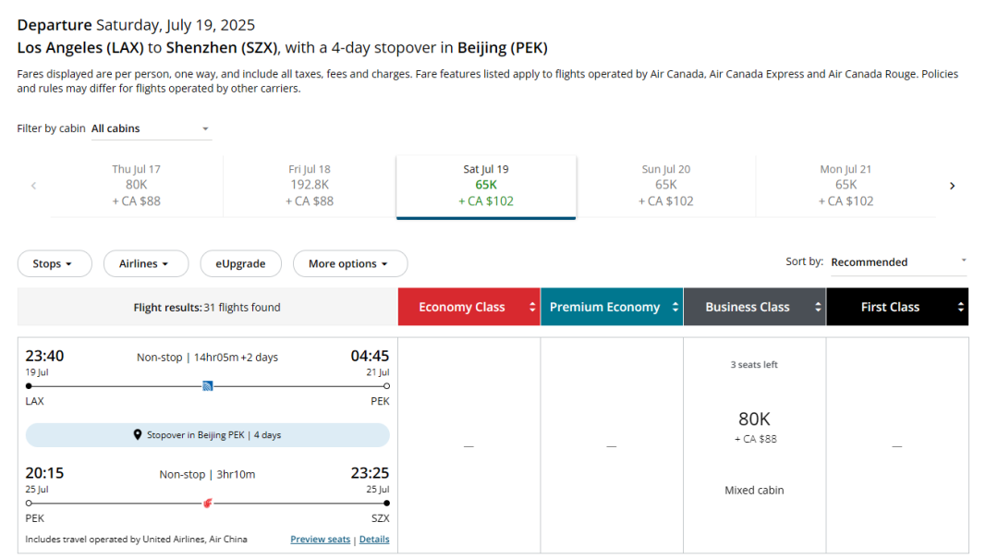Viewport: 998px width, 559px height.
Task: Click the previous dates arrow in date carousel
Action: pyautogui.click(x=34, y=186)
